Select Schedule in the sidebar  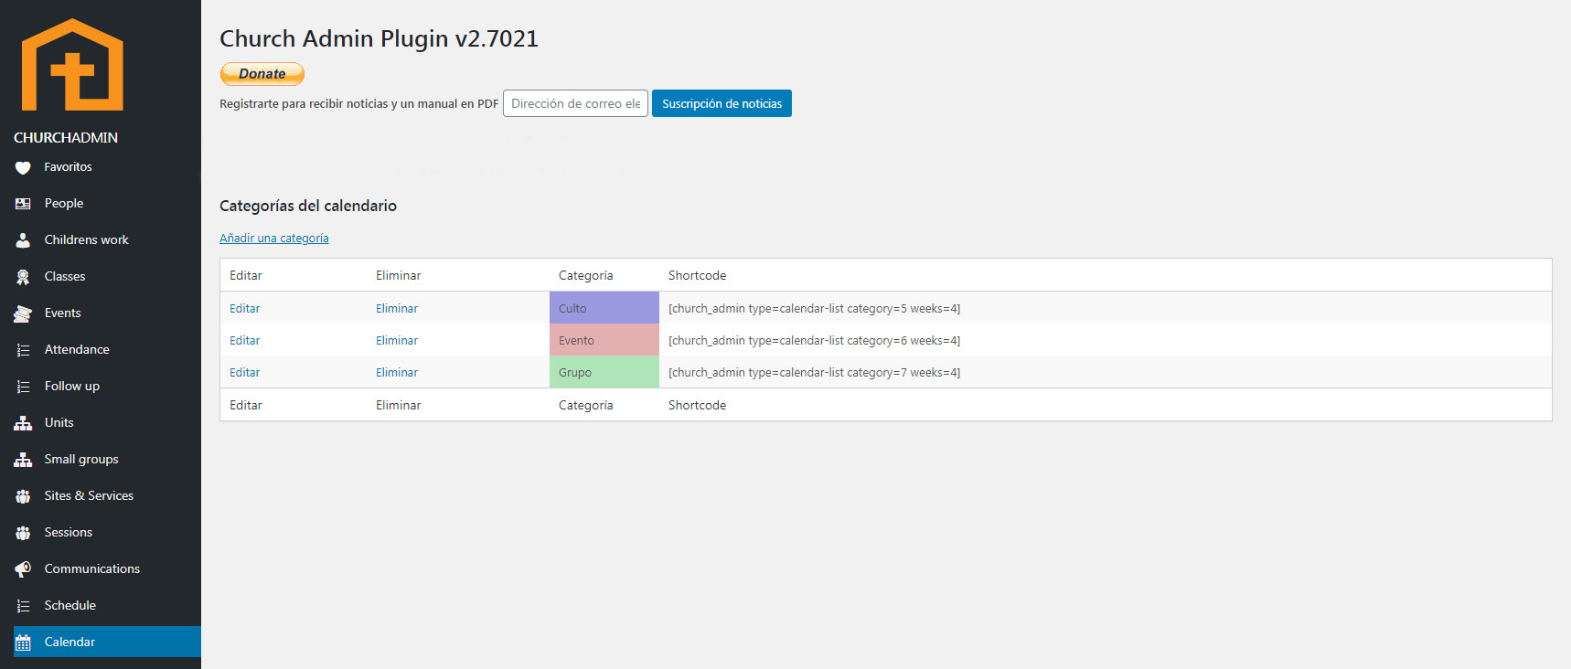coord(70,605)
